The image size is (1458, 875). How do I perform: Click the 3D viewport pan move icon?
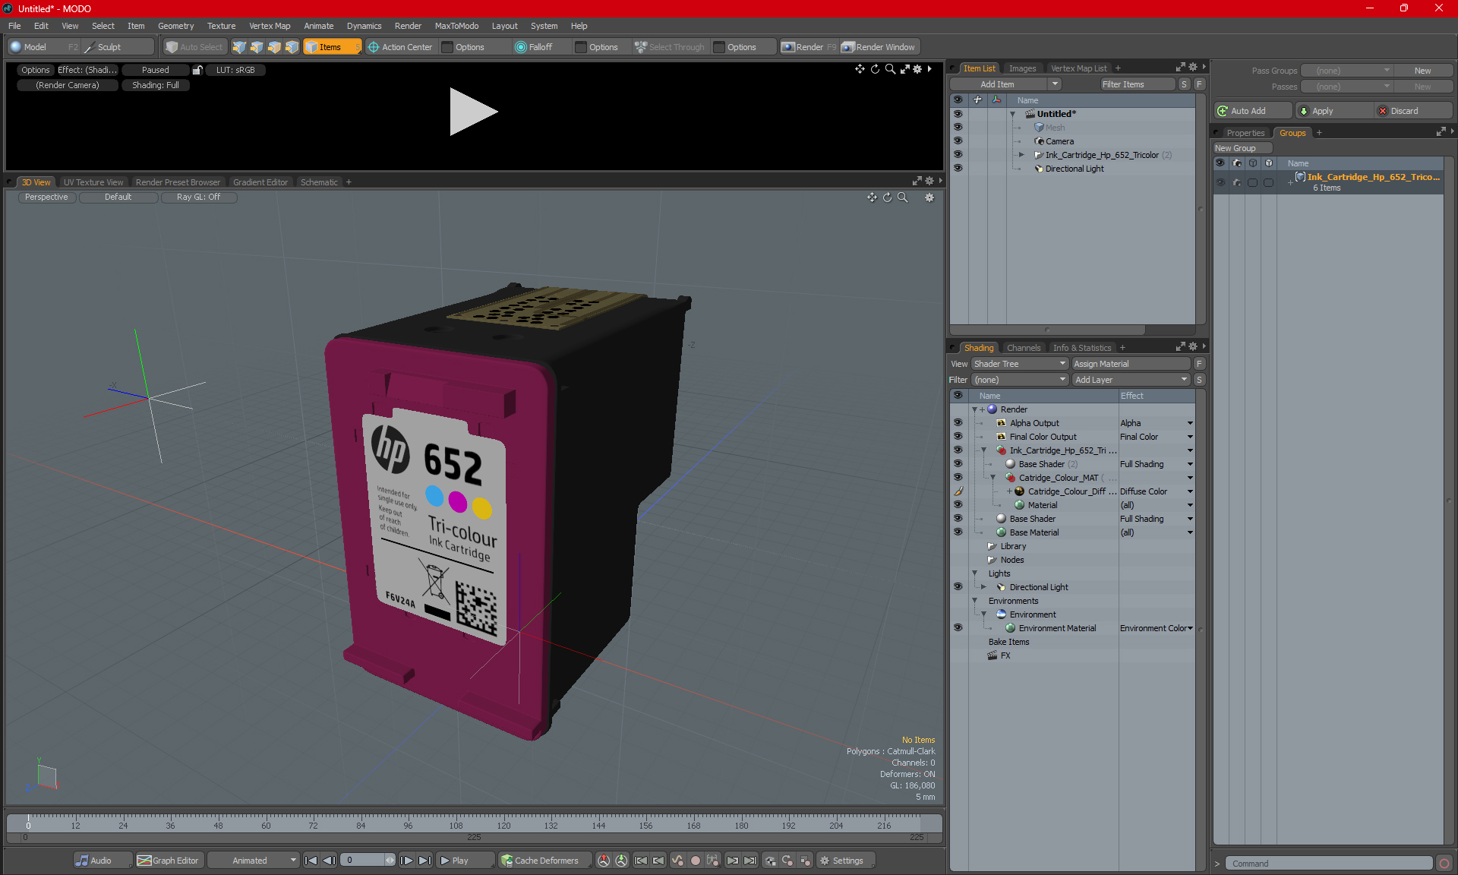[x=873, y=197]
